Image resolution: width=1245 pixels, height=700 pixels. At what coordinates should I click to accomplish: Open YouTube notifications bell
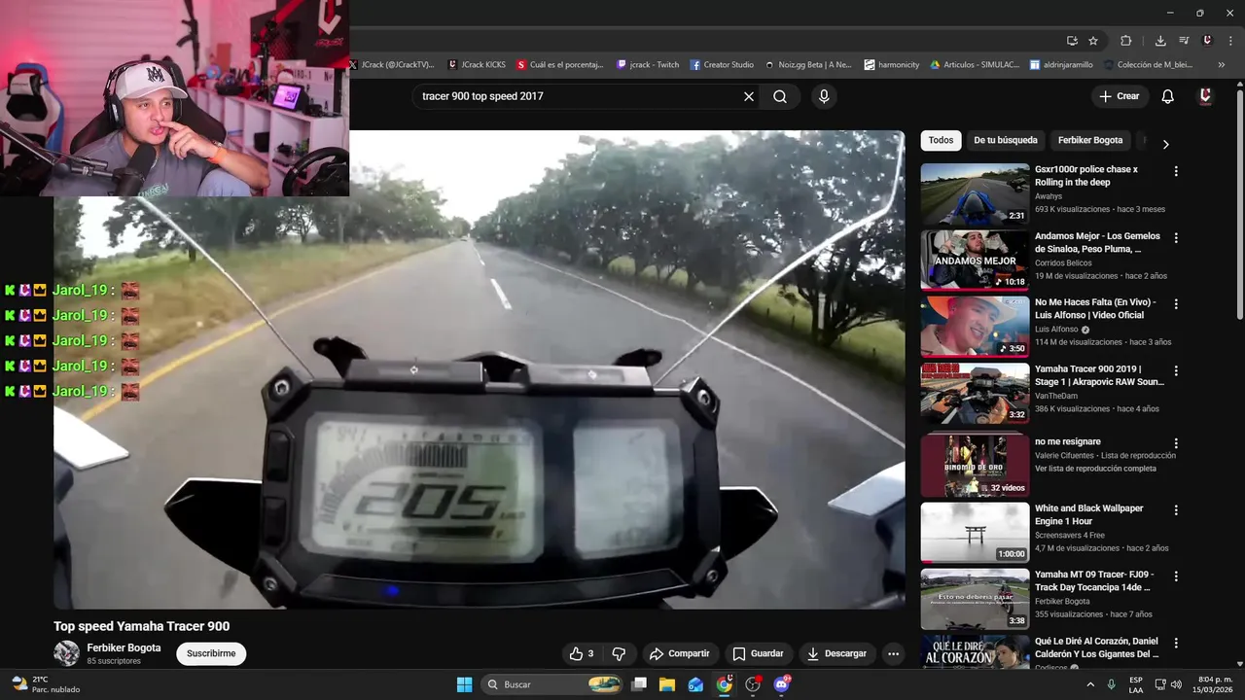pyautogui.click(x=1167, y=96)
